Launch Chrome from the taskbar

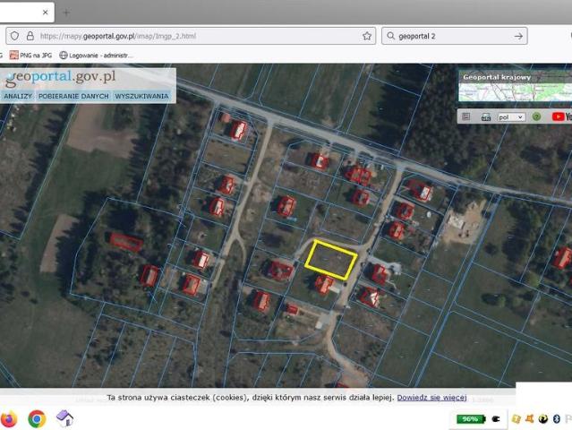[x=37, y=418]
